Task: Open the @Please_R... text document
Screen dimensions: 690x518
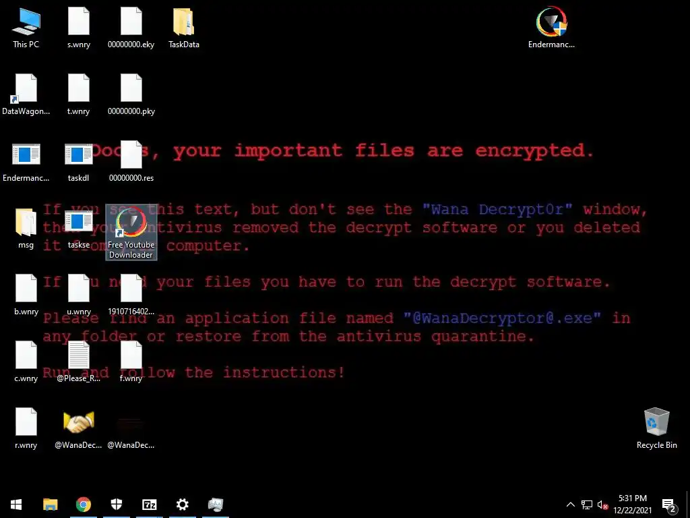Action: pyautogui.click(x=79, y=362)
